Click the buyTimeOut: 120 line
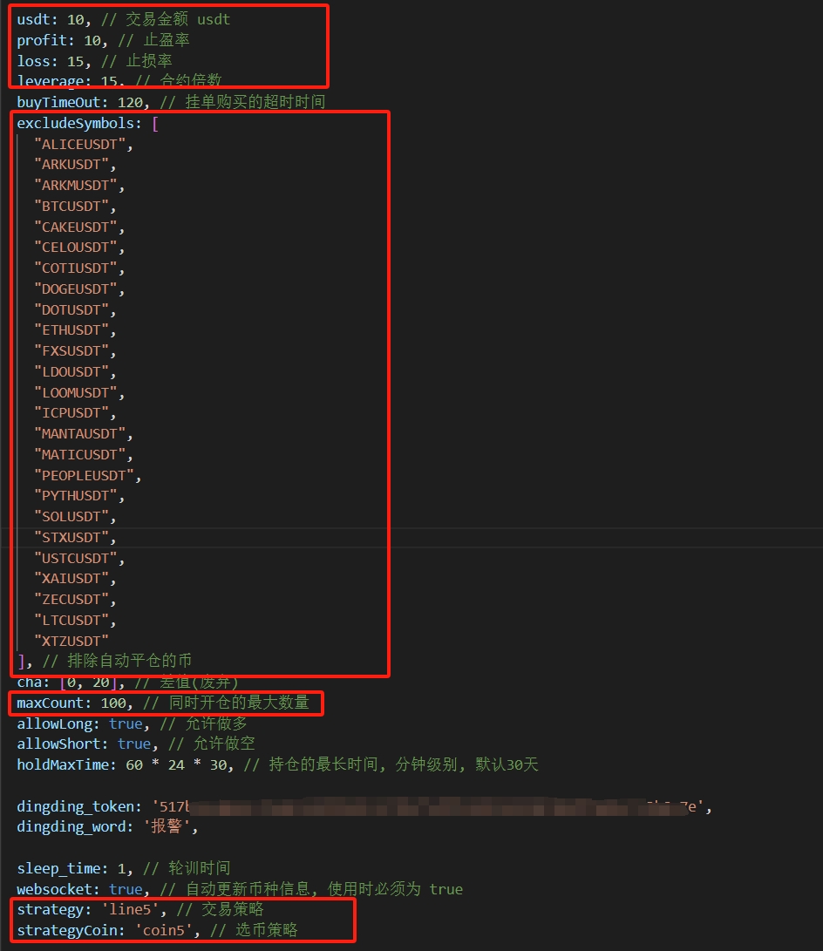 [171, 102]
